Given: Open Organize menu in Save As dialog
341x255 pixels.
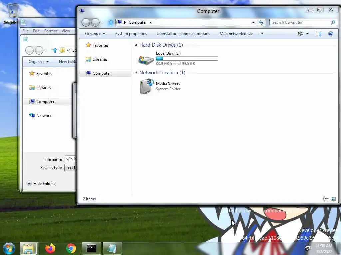Looking at the screenshot, I should pos(39,62).
